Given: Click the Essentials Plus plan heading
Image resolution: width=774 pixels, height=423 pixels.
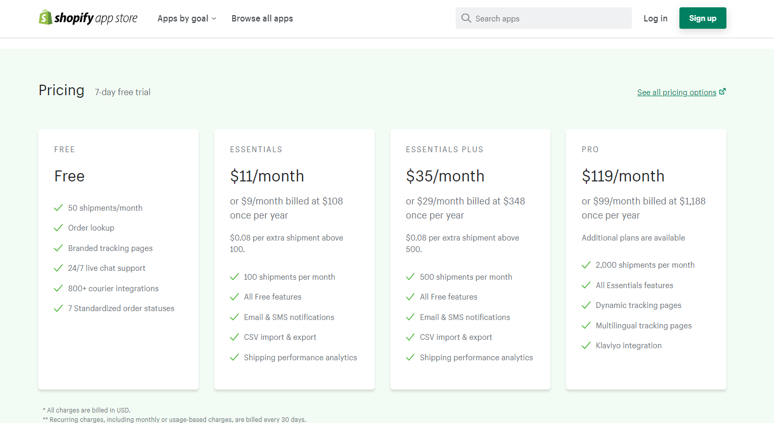Looking at the screenshot, I should [444, 150].
